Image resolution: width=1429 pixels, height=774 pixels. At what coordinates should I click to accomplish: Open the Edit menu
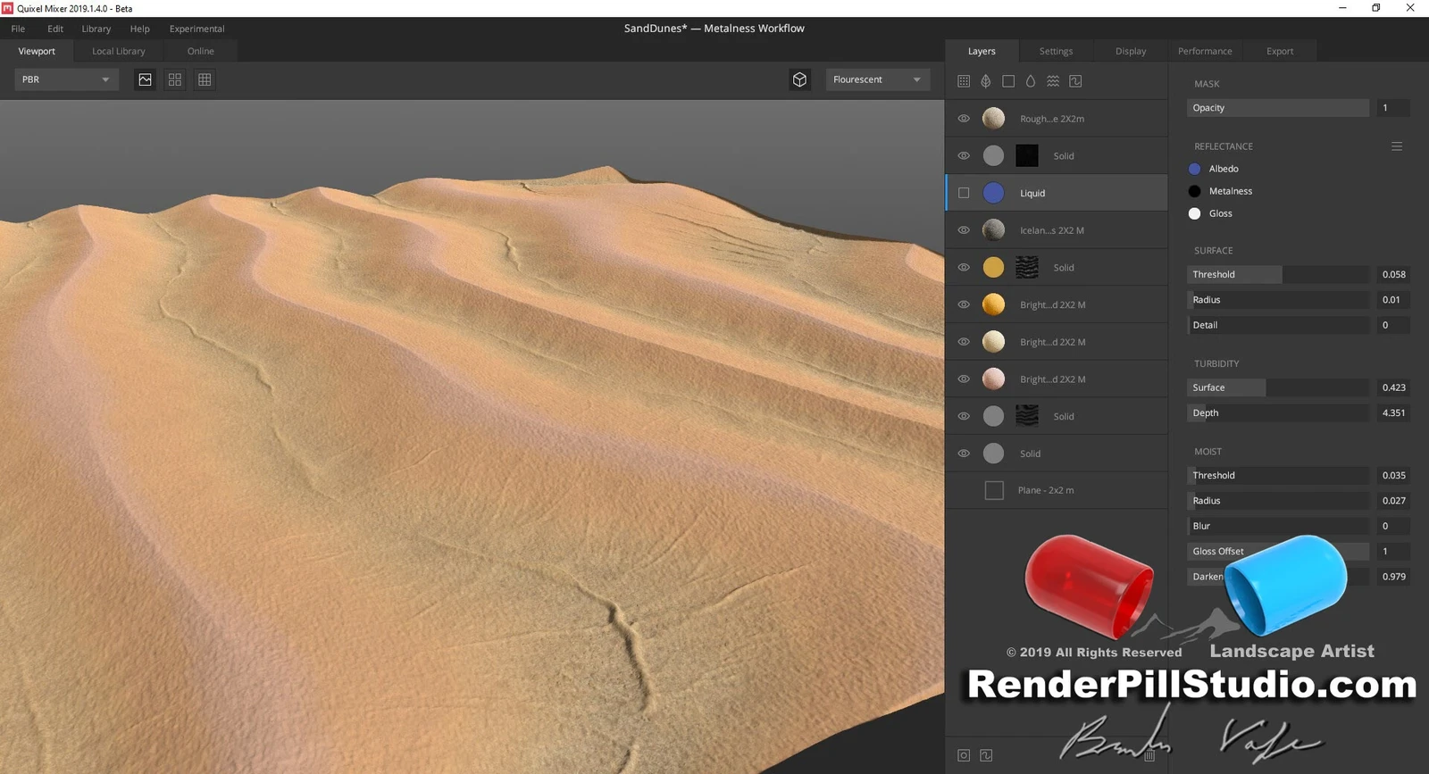click(x=55, y=29)
